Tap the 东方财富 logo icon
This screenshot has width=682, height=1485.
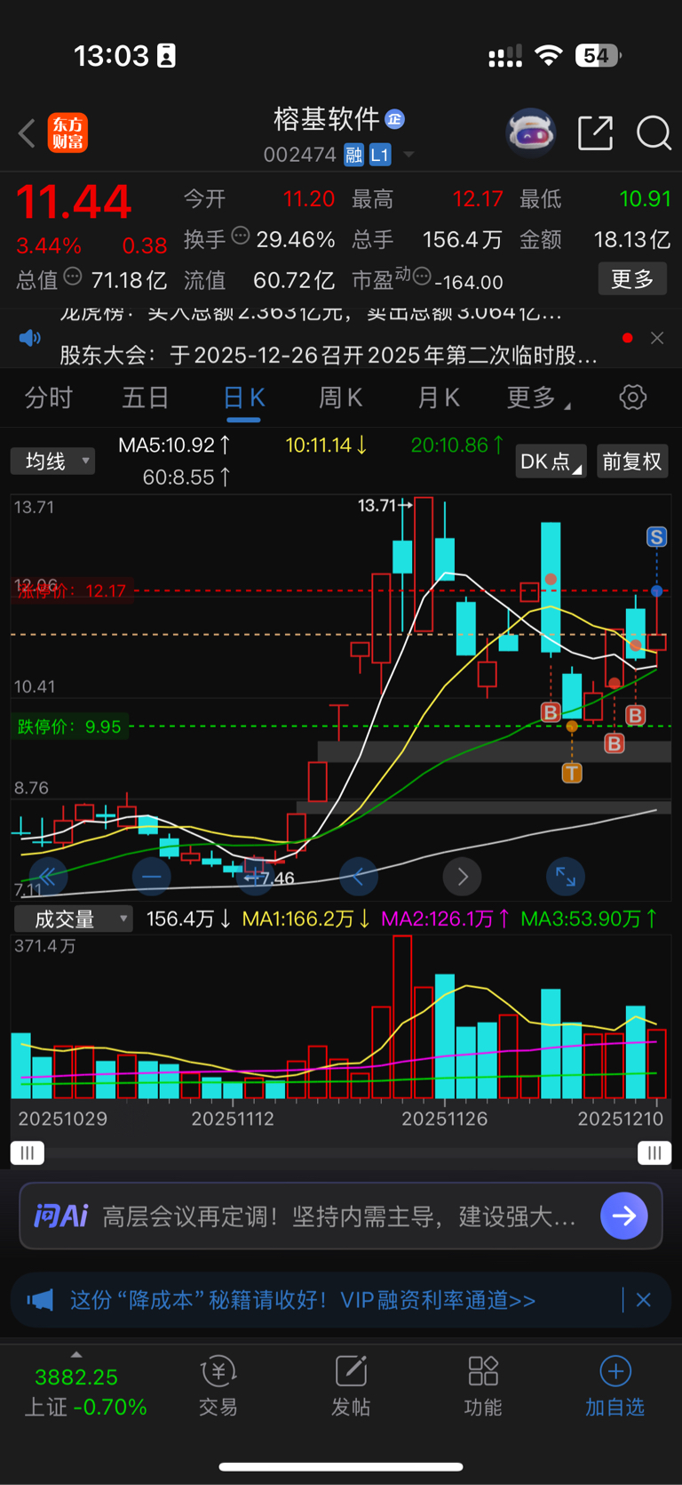[67, 133]
